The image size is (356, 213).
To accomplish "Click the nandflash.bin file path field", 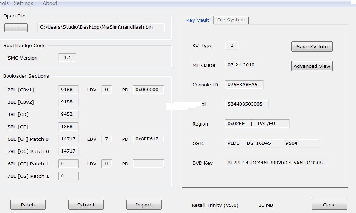I will [x=101, y=28].
